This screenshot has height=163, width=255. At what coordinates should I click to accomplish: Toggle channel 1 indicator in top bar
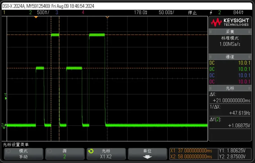coord(4,12)
